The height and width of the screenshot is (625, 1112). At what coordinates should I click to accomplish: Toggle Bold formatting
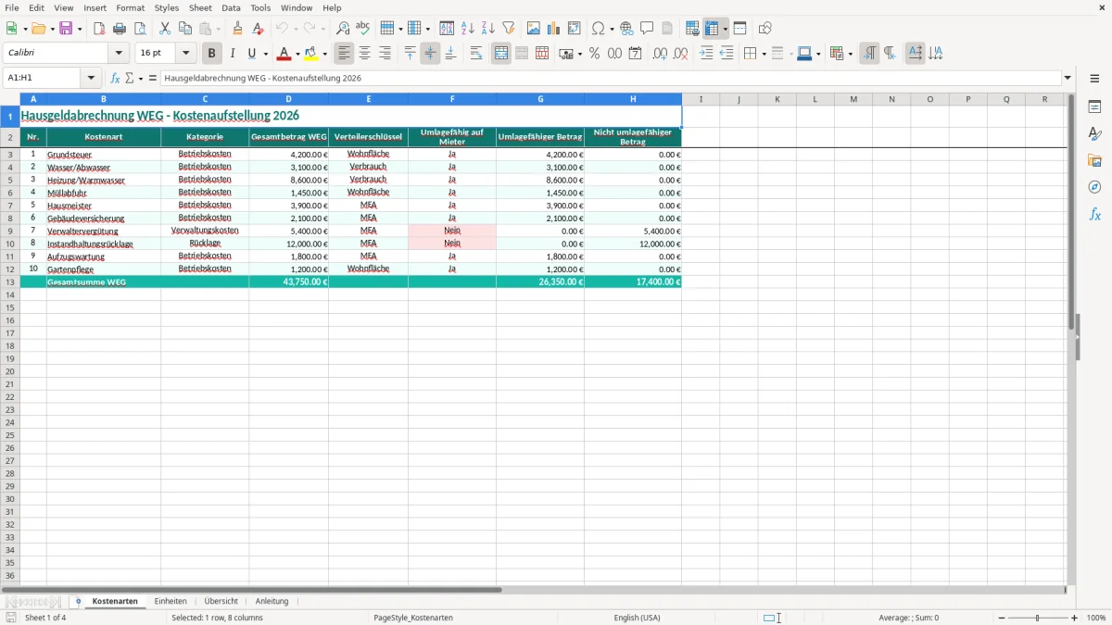point(212,54)
